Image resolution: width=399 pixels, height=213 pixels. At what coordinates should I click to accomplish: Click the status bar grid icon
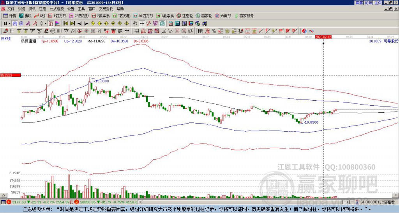click(x=3, y=202)
